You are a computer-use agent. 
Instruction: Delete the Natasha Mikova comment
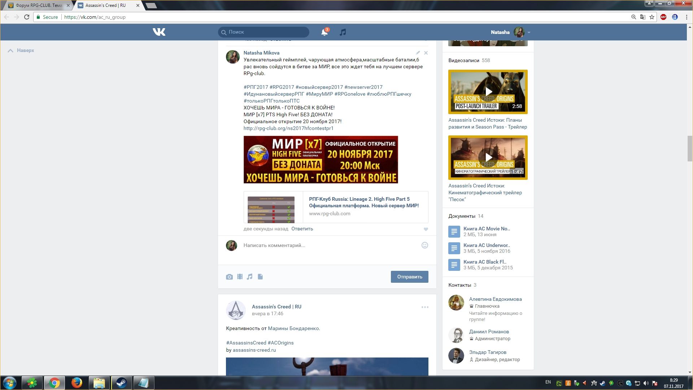click(x=426, y=53)
